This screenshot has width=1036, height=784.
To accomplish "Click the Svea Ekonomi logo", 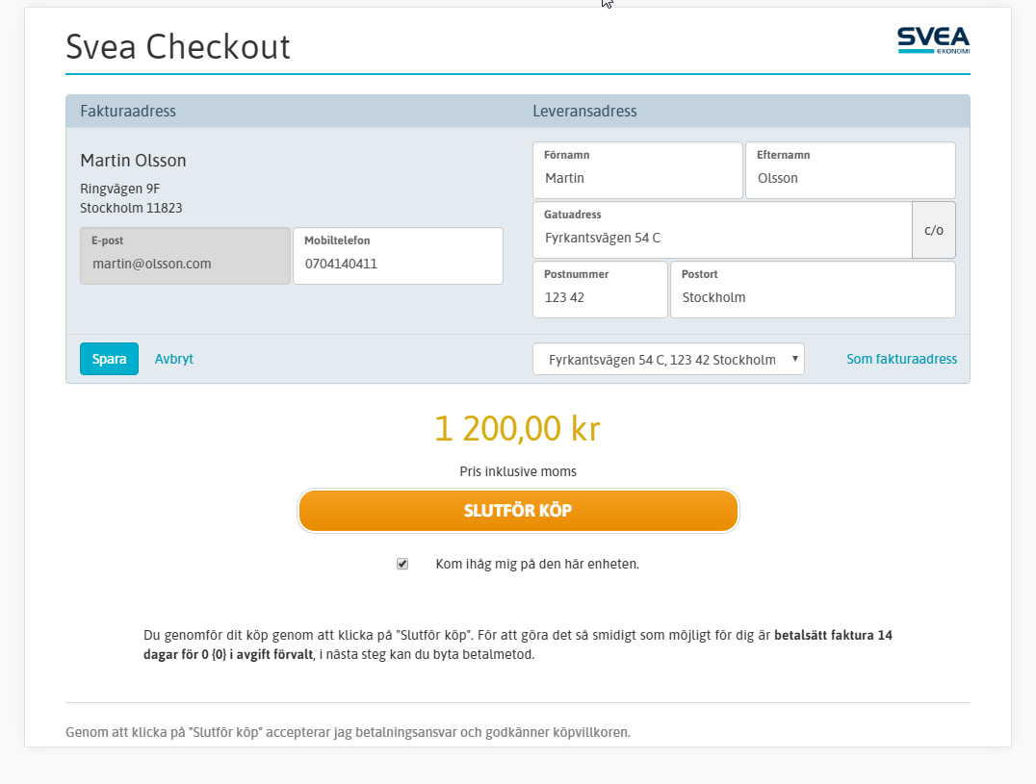I will [x=933, y=40].
